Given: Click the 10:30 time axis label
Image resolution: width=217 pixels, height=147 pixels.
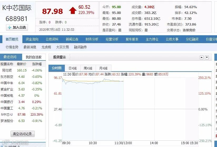Looking at the screenshot, I should pos(93,143).
